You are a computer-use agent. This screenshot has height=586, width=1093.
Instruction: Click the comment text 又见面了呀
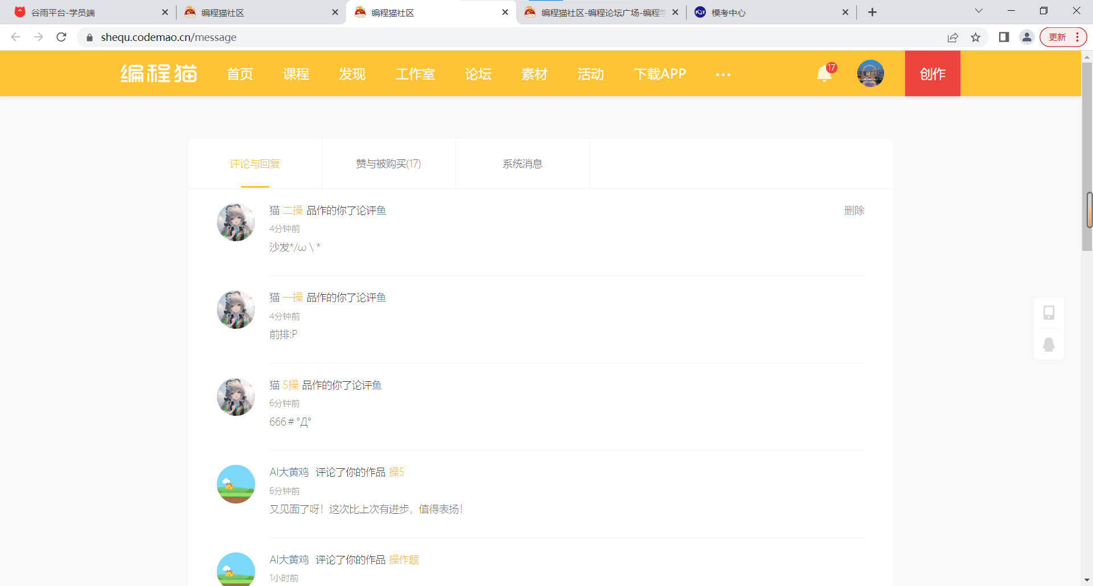coord(366,509)
